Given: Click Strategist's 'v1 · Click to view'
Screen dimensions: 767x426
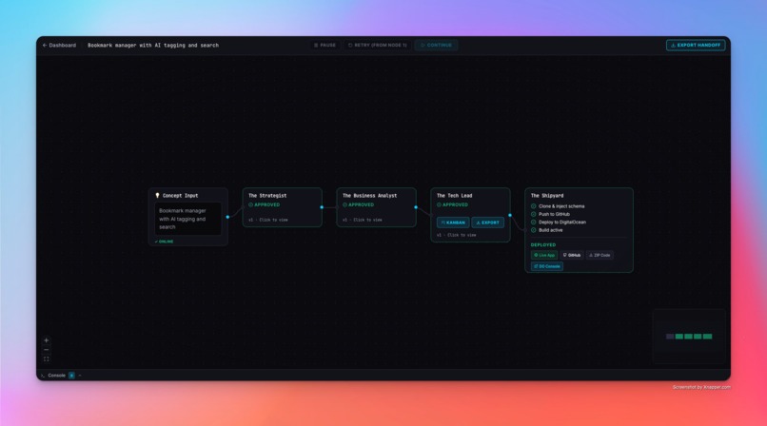Looking at the screenshot, I should pos(268,220).
